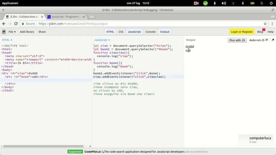Click the <title>JS Bin</title> line
Screen dimensions: 276x155
click(24, 63)
